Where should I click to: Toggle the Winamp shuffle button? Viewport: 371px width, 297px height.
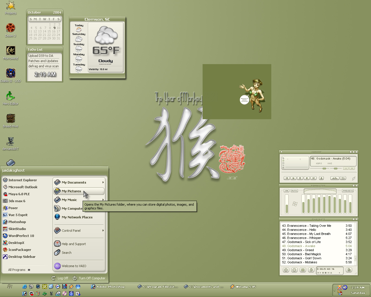pyautogui.click(x=335, y=178)
